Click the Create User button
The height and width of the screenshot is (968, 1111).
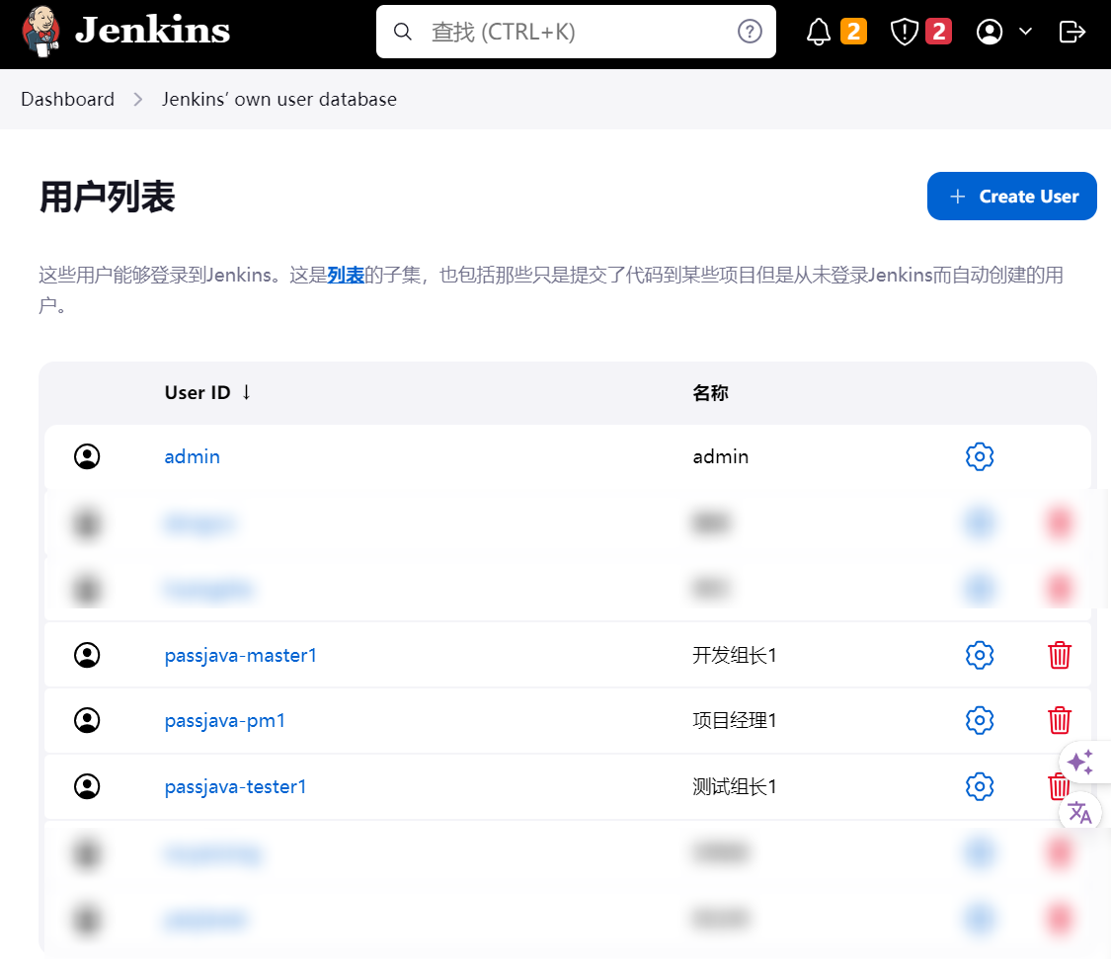[1011, 197]
